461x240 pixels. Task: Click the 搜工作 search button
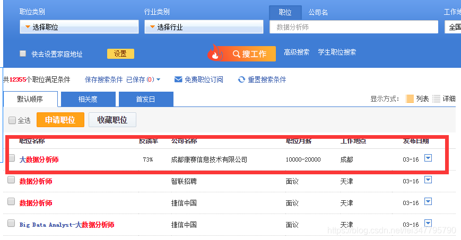249,54
